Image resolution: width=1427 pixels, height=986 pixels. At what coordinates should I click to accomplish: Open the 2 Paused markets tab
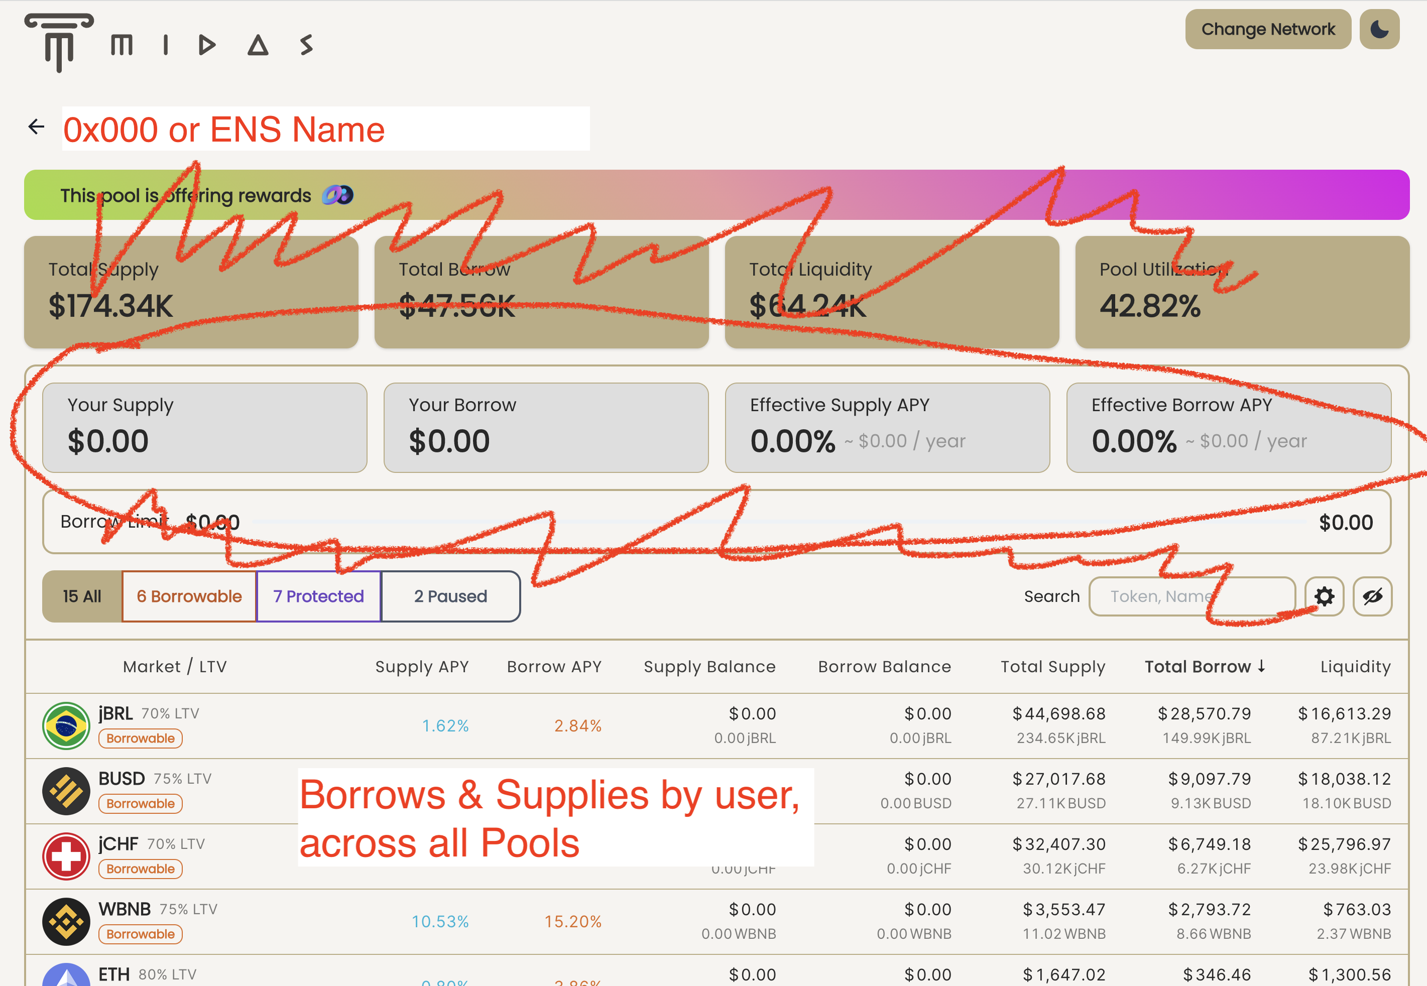click(450, 595)
